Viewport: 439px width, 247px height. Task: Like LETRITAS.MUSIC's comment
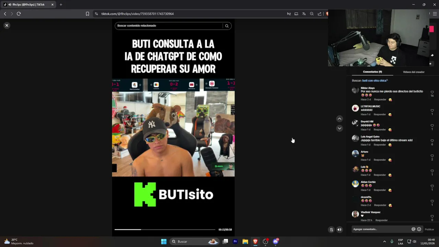[x=432, y=111]
